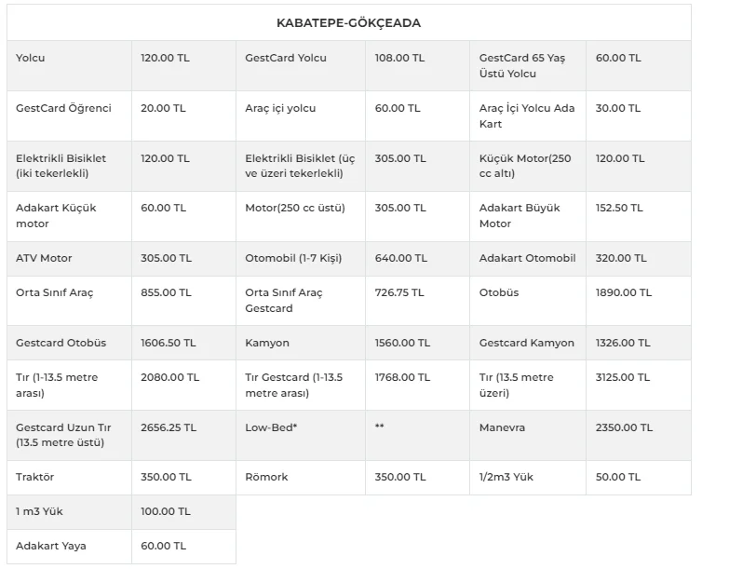Select the ATV Motor row label
The width and height of the screenshot is (729, 569).
pos(44,258)
